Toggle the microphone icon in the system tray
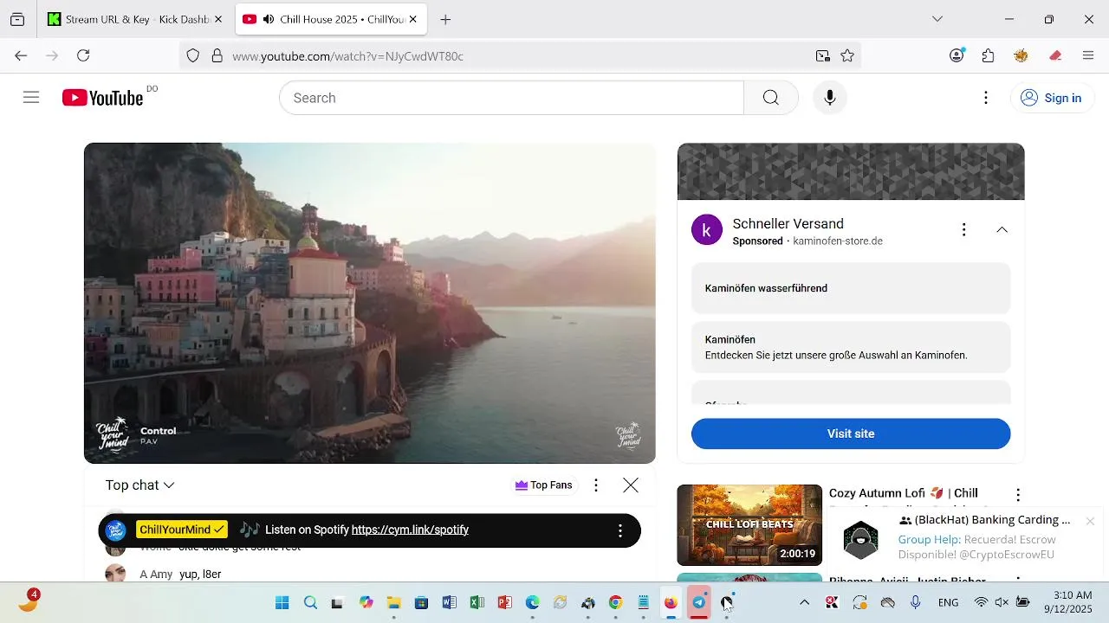1109x623 pixels. (x=915, y=602)
